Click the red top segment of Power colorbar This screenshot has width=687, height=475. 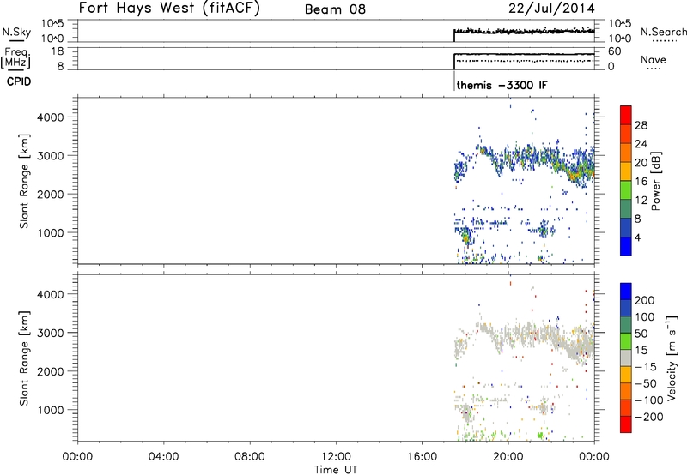coord(626,115)
